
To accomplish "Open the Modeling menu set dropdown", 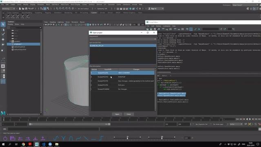I will pyautogui.click(x=8, y=9).
